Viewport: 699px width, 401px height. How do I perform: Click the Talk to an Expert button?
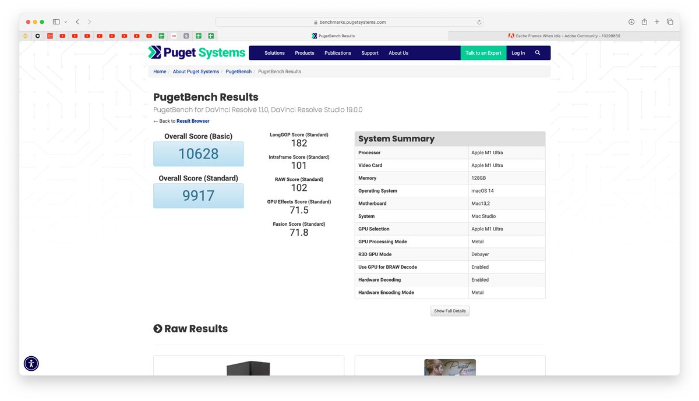pos(483,53)
